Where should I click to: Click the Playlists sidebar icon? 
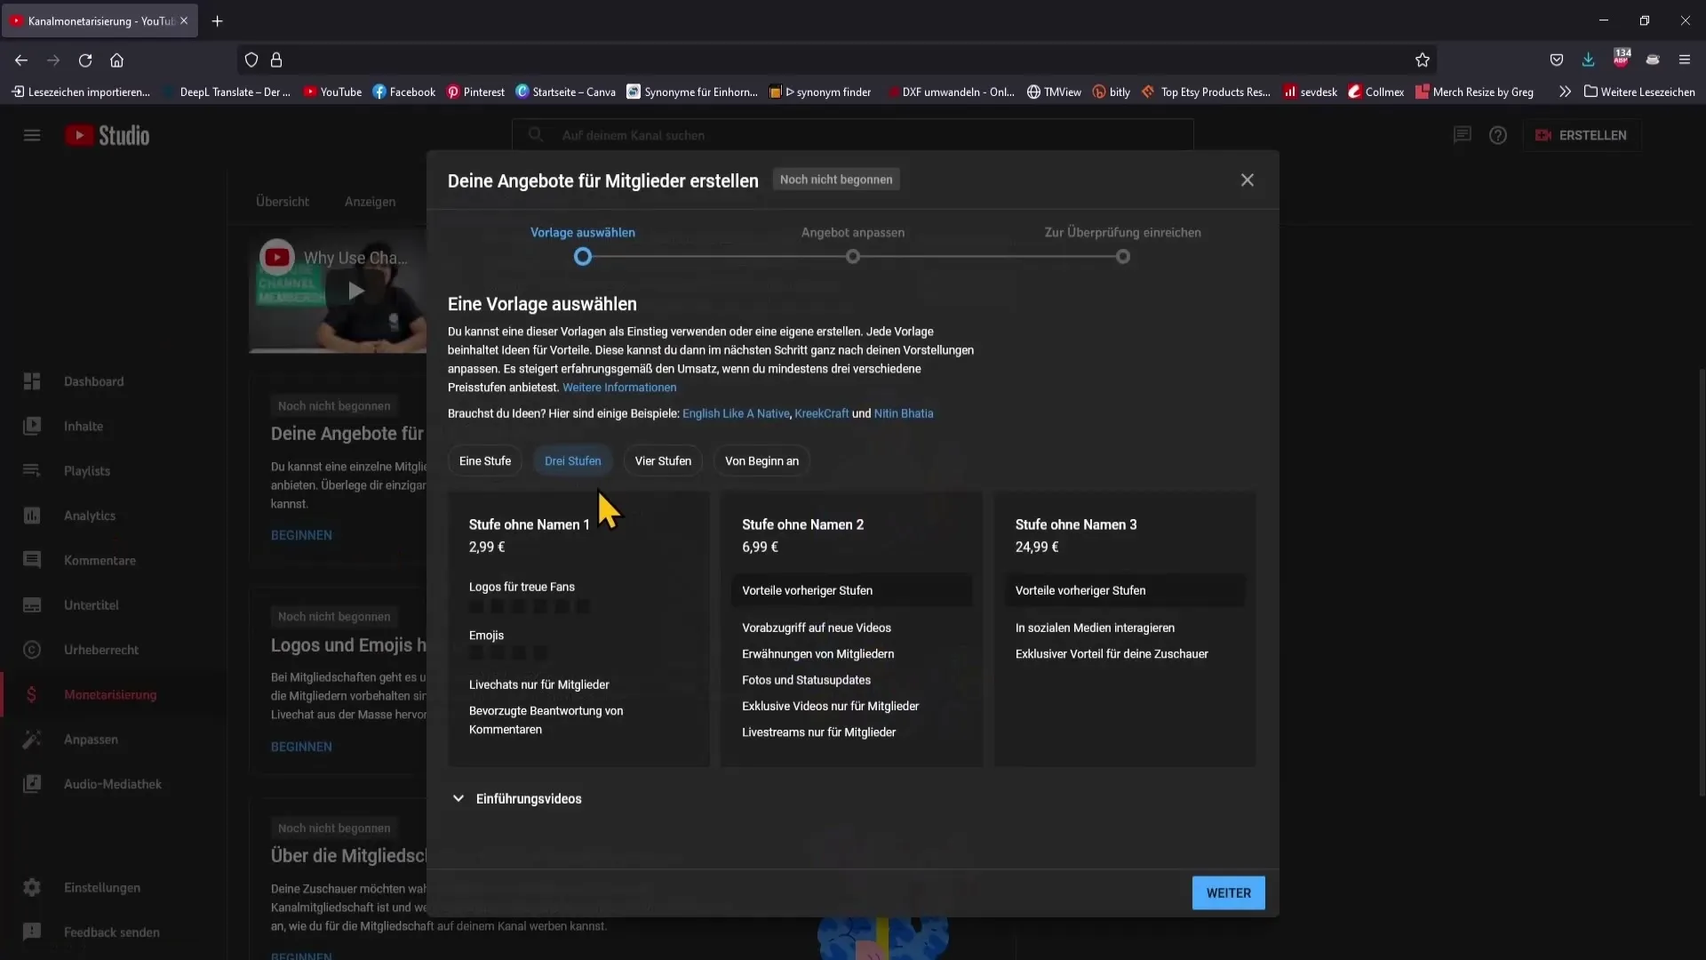tap(30, 468)
